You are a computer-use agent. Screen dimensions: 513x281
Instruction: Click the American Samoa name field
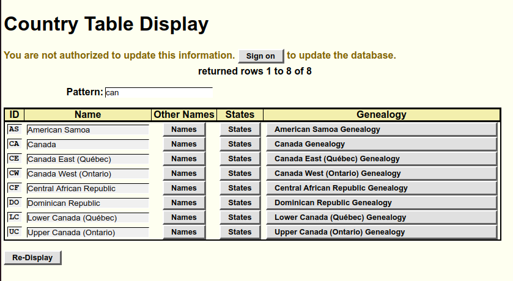click(87, 130)
